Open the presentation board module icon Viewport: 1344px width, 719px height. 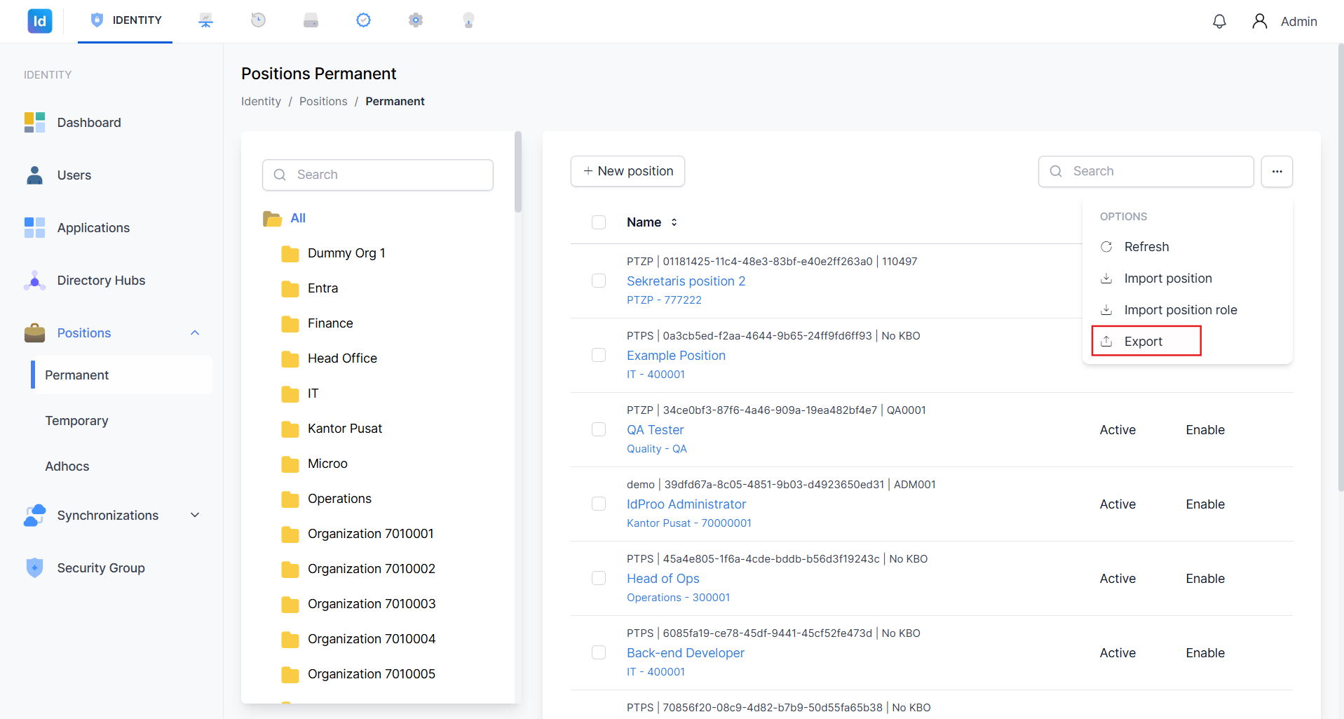pos(205,20)
